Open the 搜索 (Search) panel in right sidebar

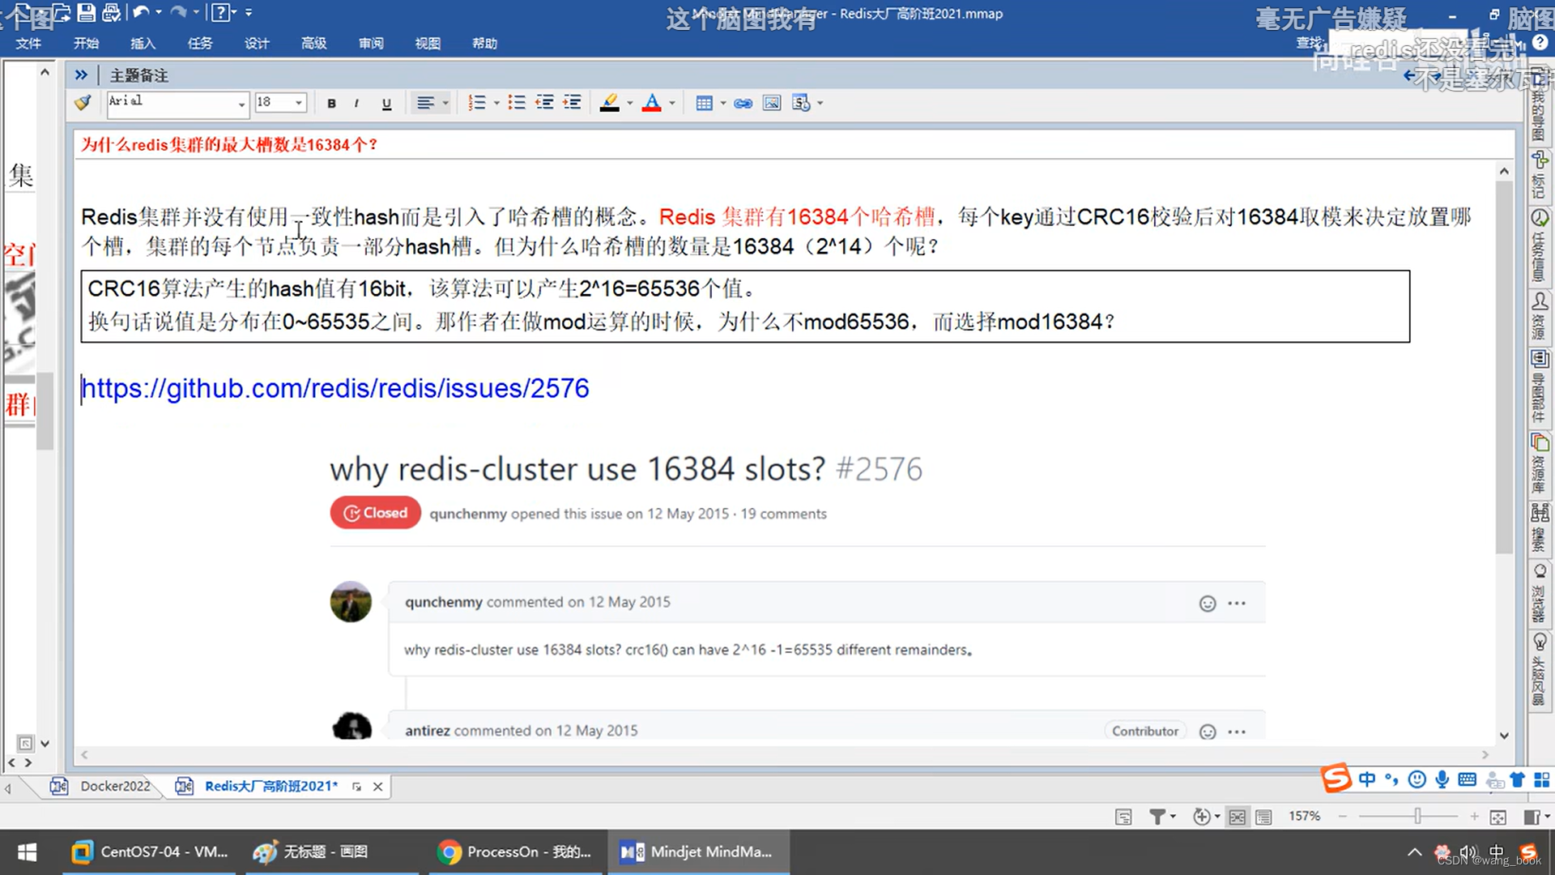point(1540,527)
